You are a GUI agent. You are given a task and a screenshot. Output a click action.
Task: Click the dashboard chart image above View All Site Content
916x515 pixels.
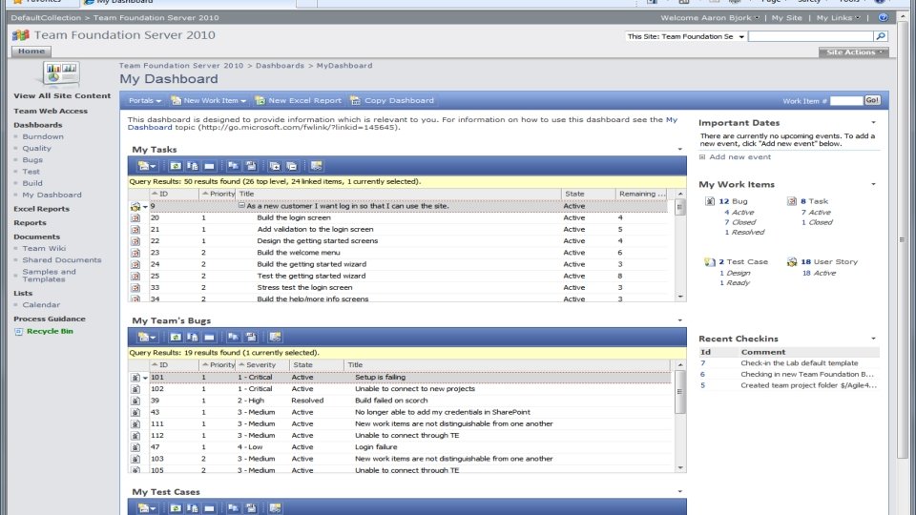click(x=61, y=73)
